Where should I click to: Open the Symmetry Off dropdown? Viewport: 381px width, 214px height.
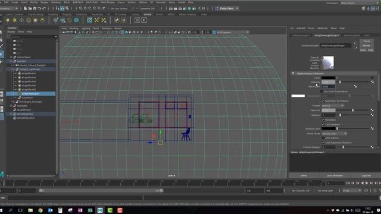[148, 8]
